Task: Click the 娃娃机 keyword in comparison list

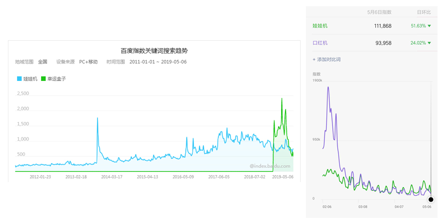Action: pyautogui.click(x=320, y=26)
